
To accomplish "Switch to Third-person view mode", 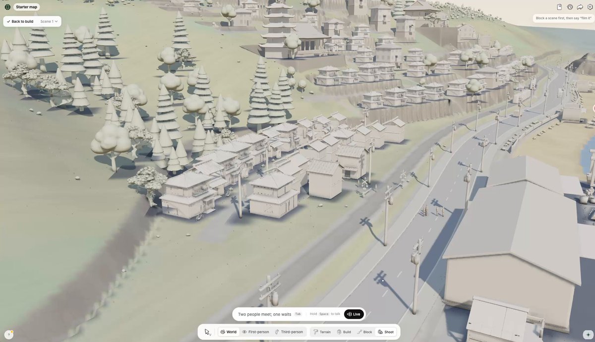I will (289, 332).
